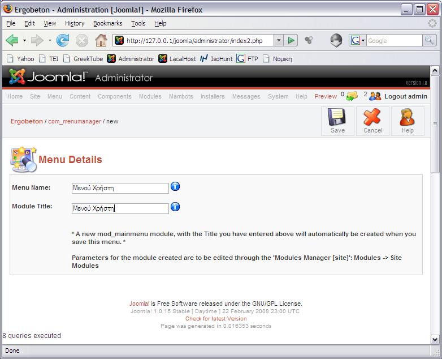Open the FTP bookmark
The image size is (442, 359).
click(x=247, y=59)
